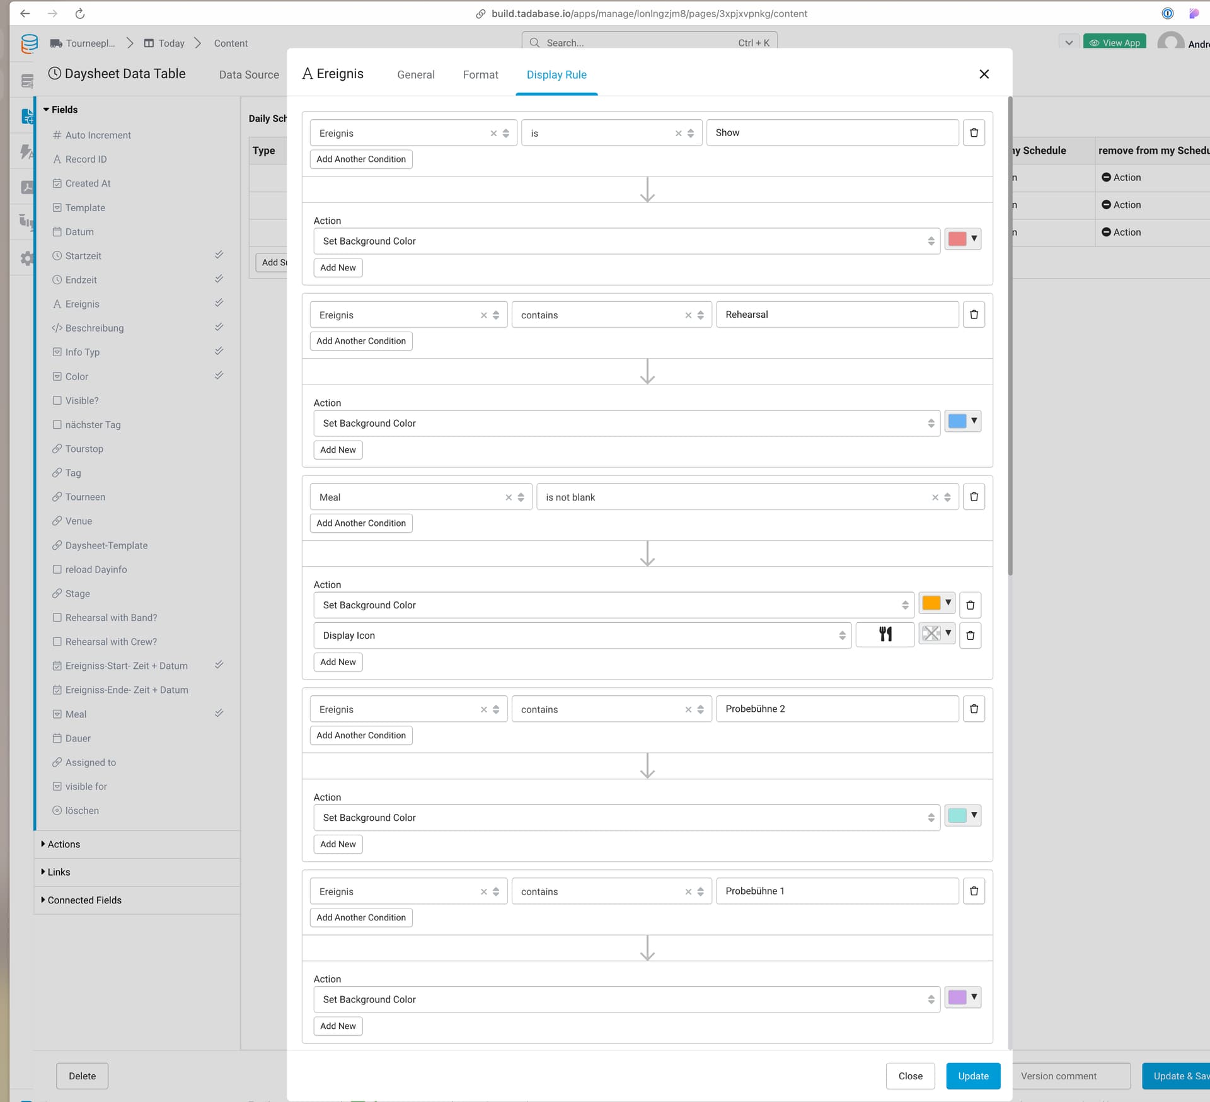Remove the 'Probebühne 2' rule via trash icon
The height and width of the screenshot is (1102, 1210).
click(974, 709)
